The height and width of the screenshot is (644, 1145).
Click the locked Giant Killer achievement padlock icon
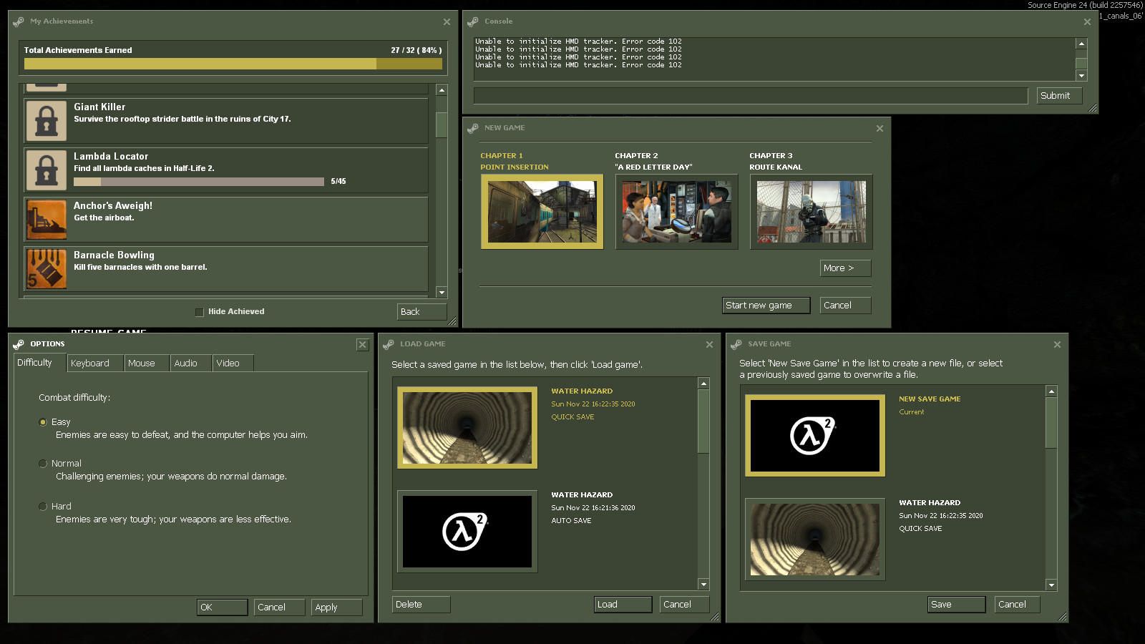pos(45,121)
